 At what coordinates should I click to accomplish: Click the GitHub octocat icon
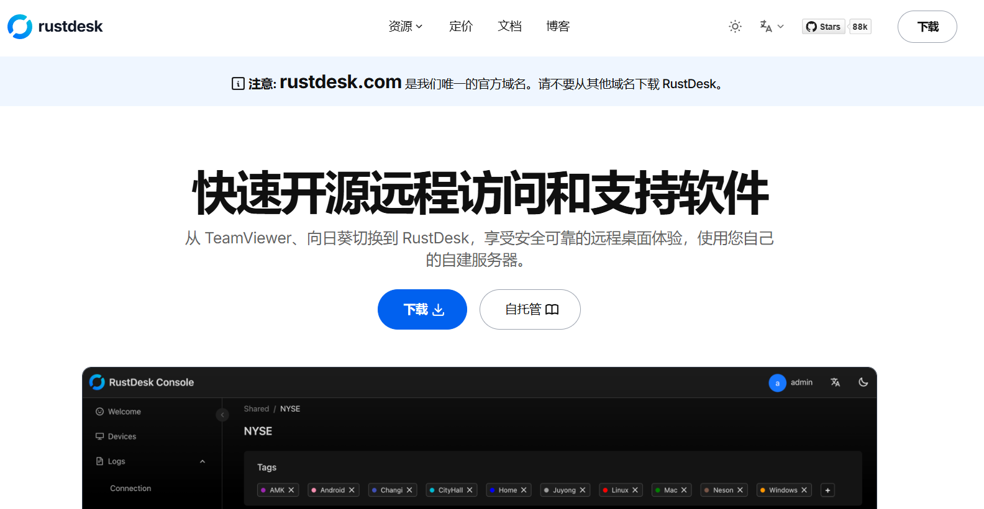(x=811, y=27)
